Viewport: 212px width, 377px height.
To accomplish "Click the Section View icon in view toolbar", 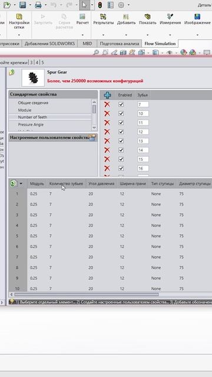I will tap(123, 52).
